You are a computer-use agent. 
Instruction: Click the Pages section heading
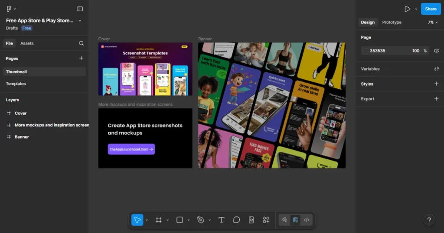[12, 58]
